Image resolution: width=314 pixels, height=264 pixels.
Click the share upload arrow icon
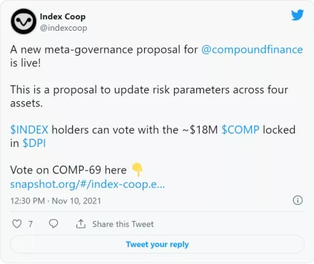coord(81,224)
